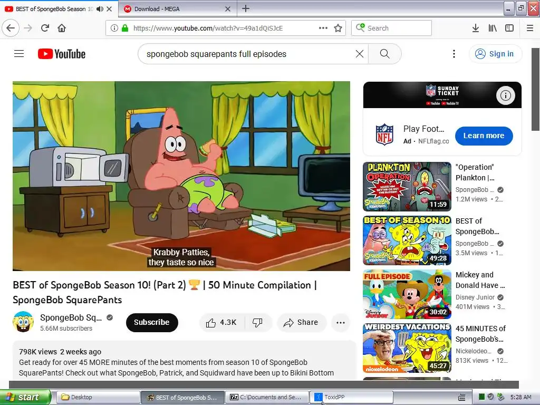Open the green square system tray icon

click(481, 397)
